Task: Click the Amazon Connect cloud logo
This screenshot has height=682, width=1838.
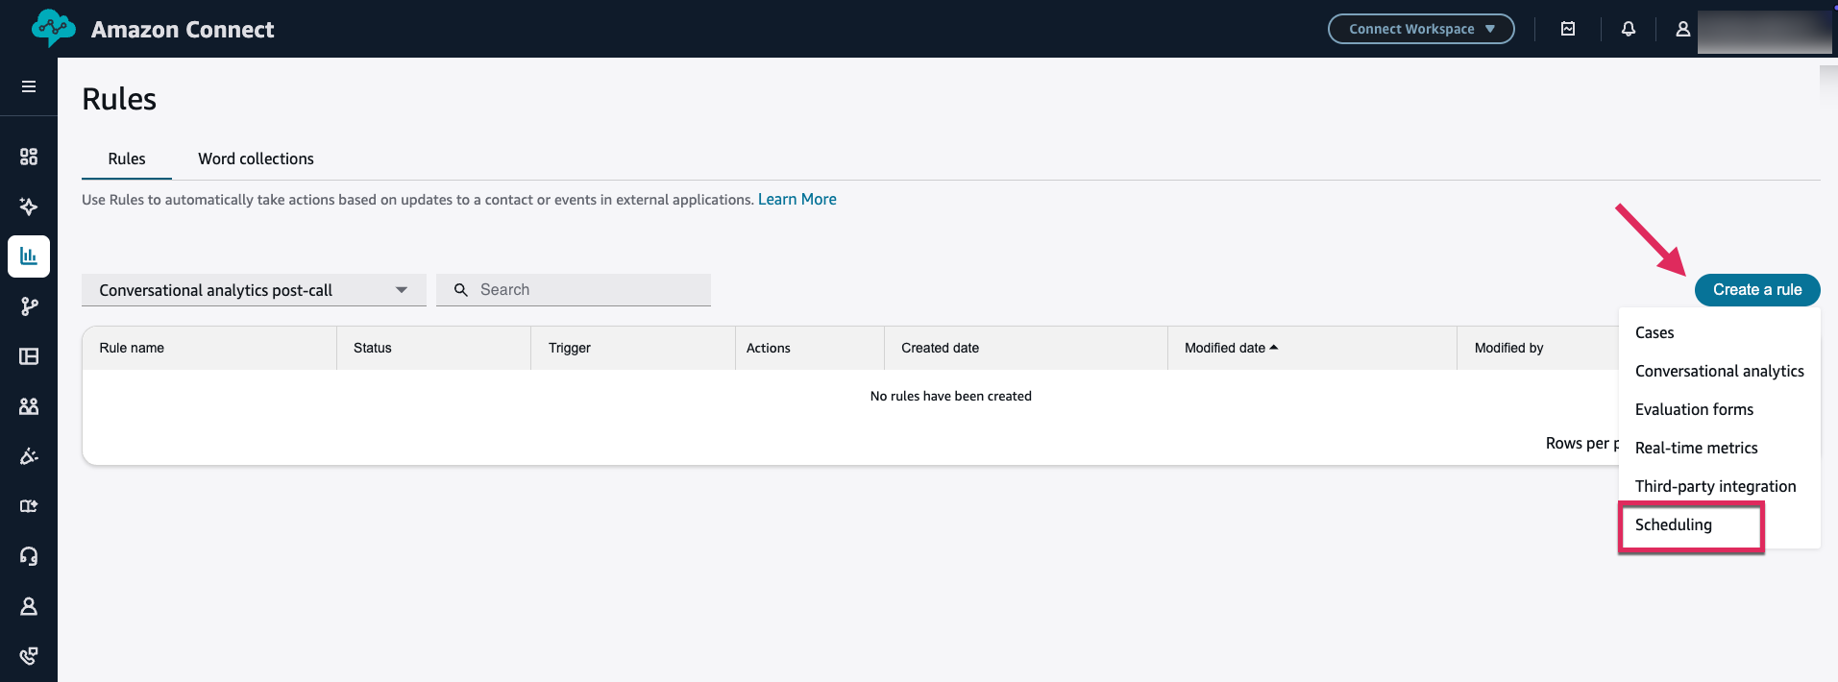Action: (53, 28)
